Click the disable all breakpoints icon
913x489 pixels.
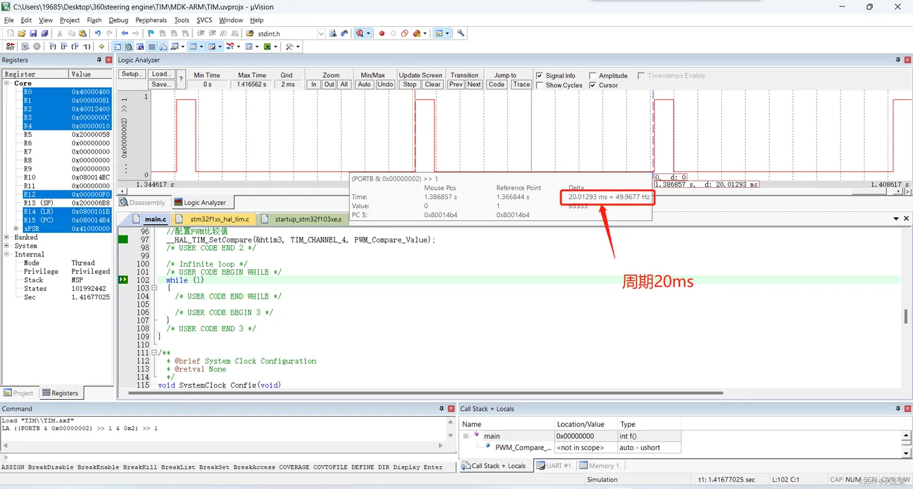(405, 33)
